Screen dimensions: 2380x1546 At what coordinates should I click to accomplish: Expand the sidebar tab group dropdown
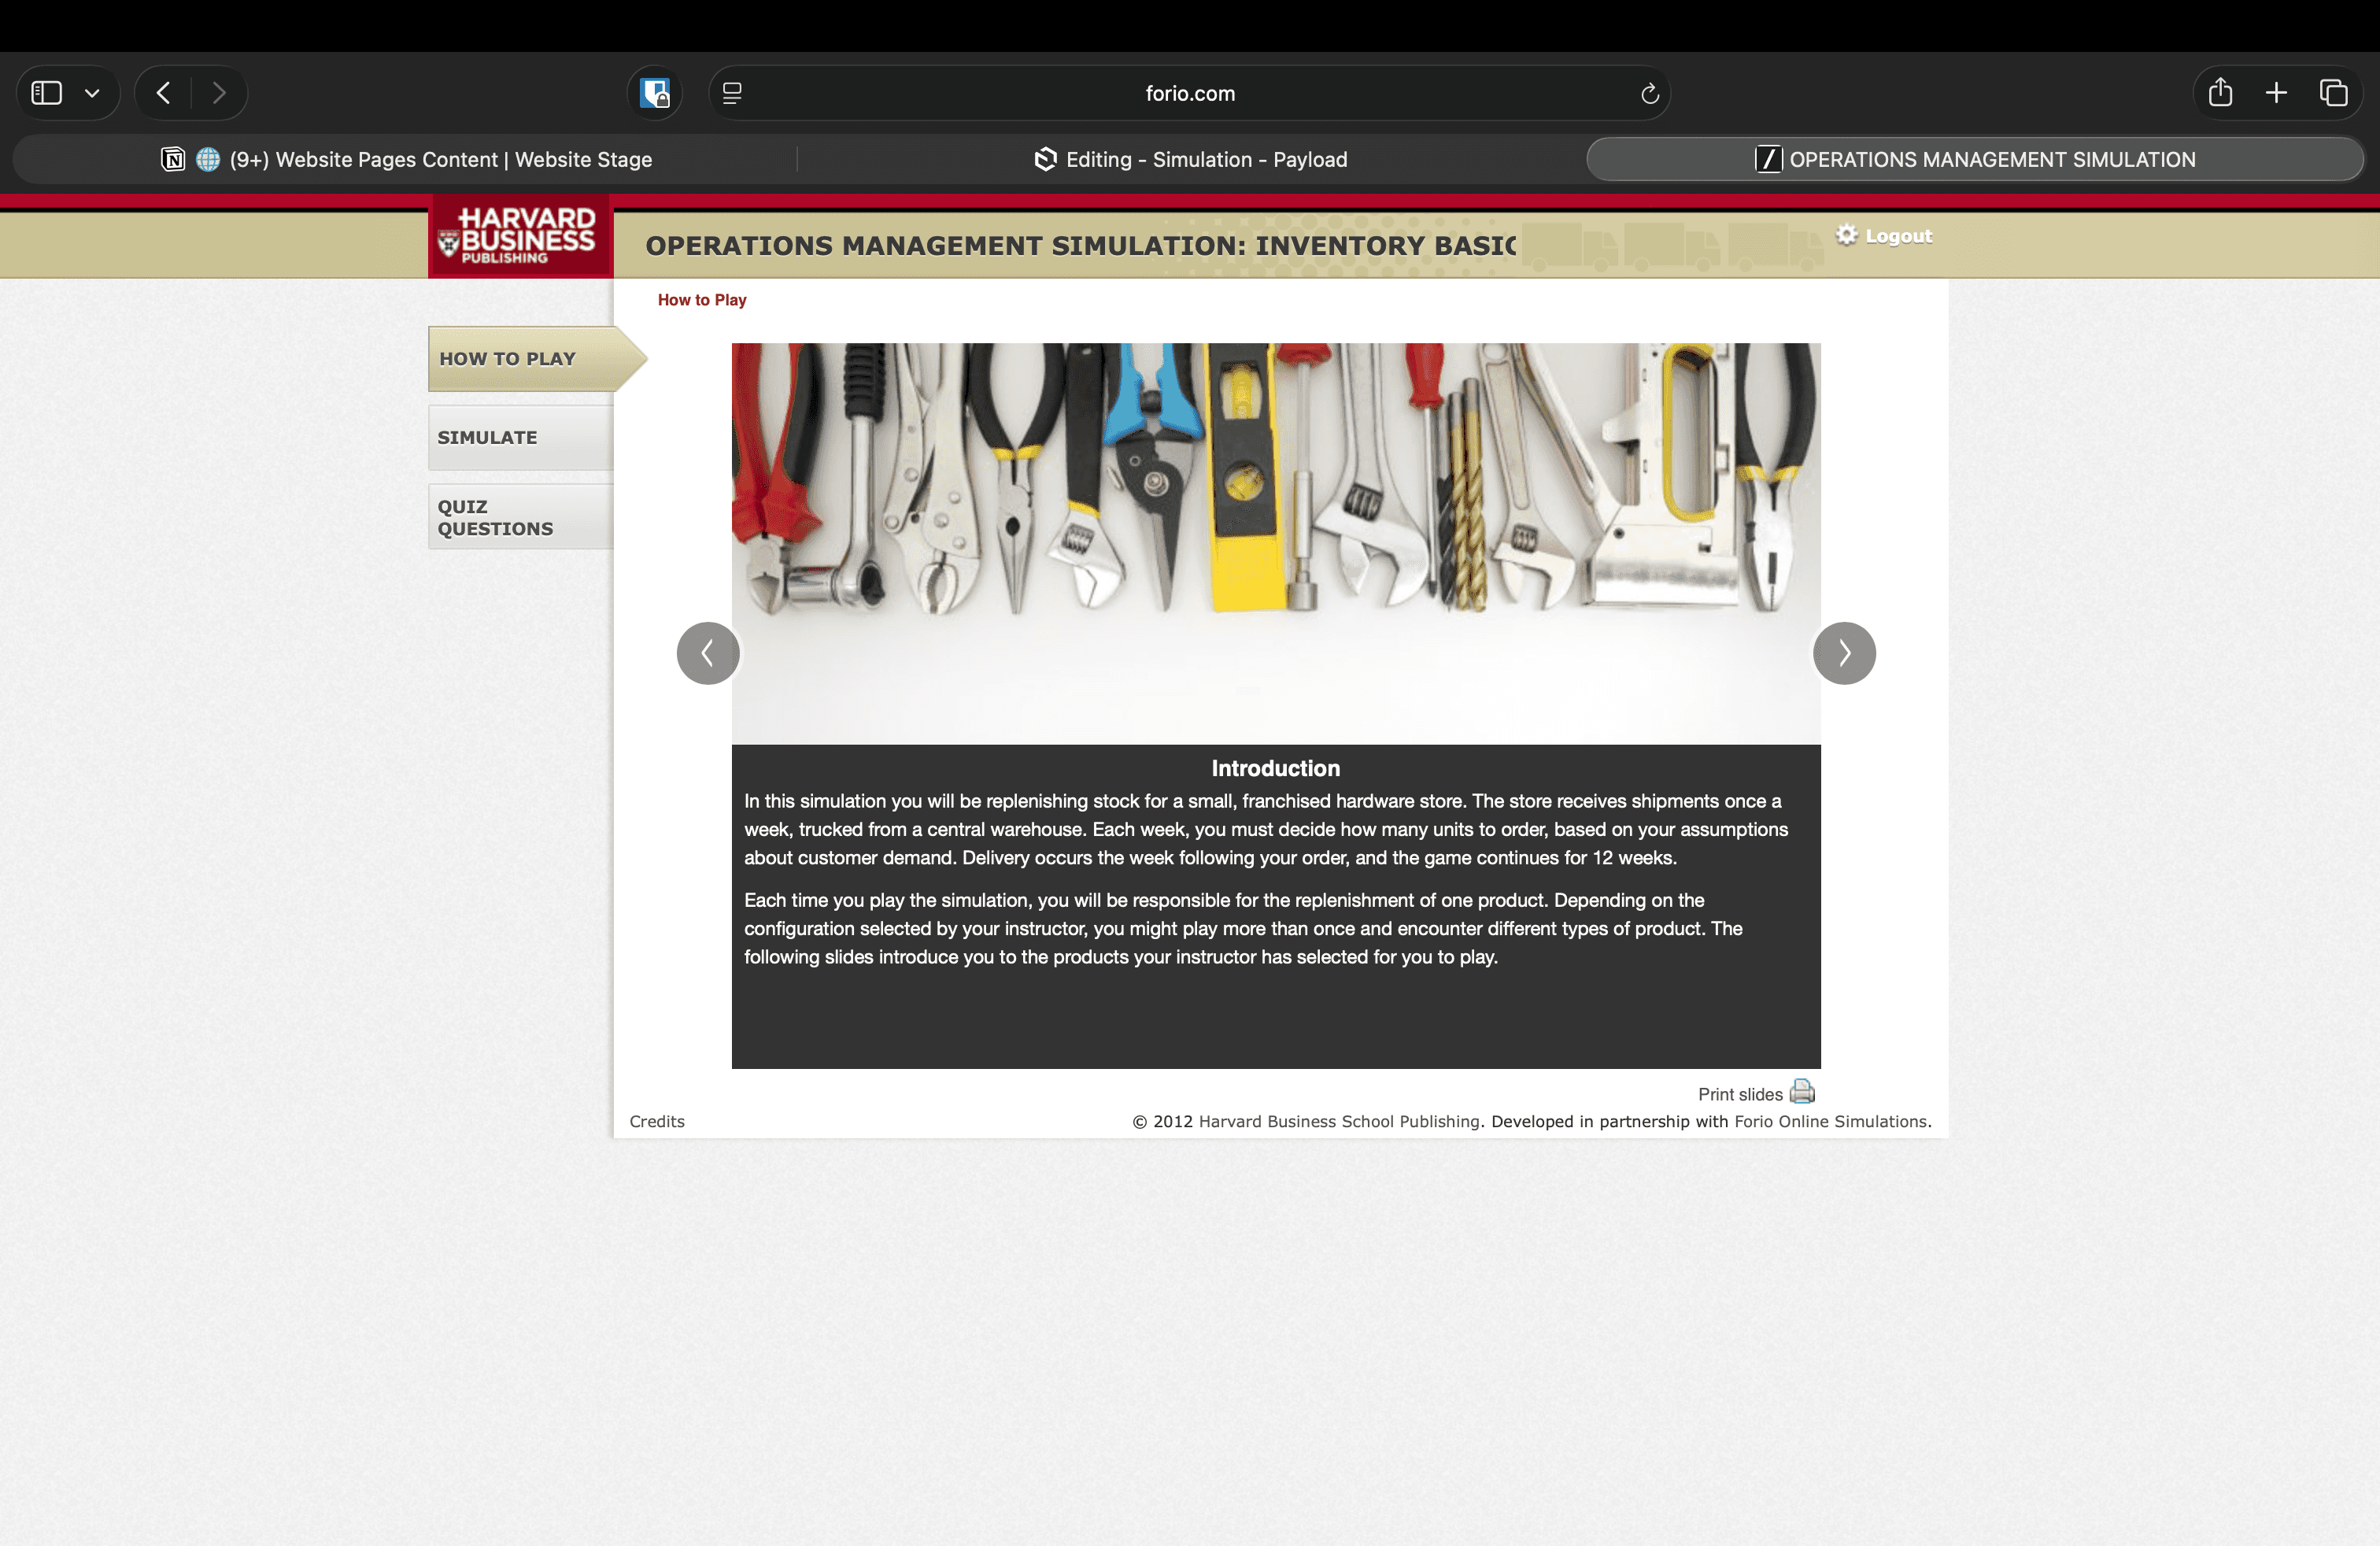(92, 93)
